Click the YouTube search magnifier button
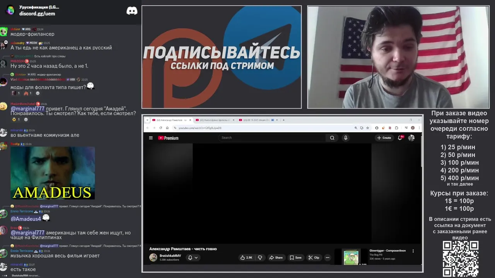This screenshot has height=278, width=495. tap(332, 138)
